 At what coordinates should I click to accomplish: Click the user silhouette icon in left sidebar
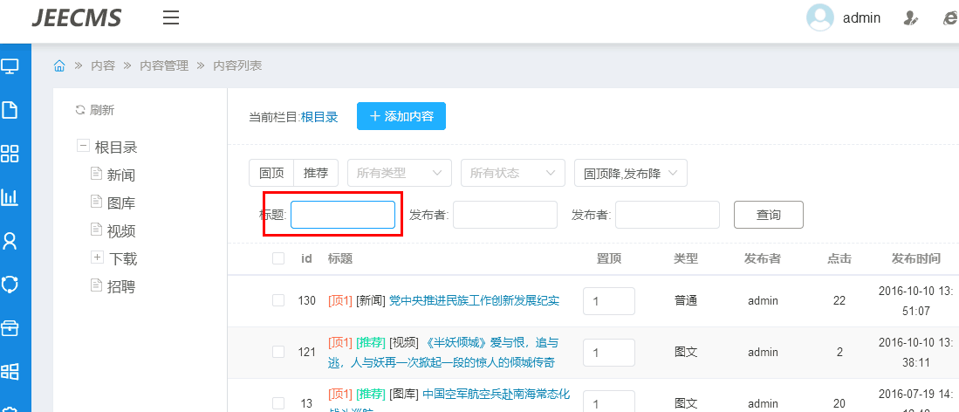(10, 240)
